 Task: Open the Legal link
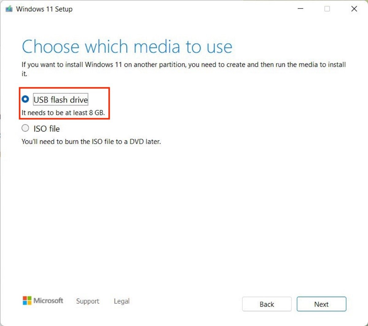point(122,301)
